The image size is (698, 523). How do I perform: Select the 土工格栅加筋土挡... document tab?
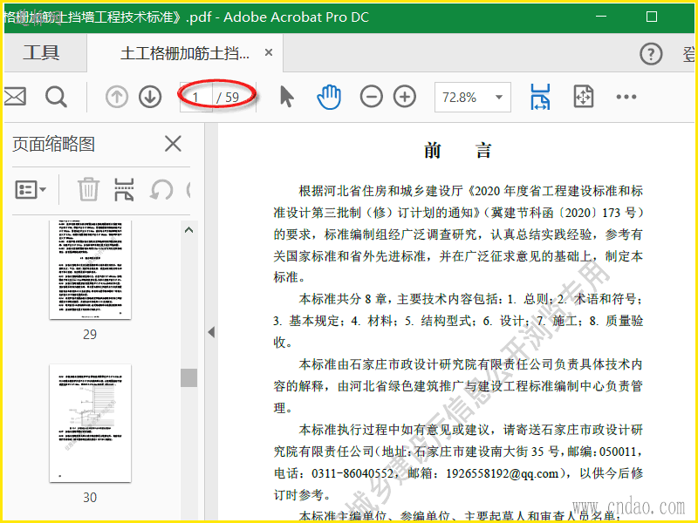pos(185,53)
